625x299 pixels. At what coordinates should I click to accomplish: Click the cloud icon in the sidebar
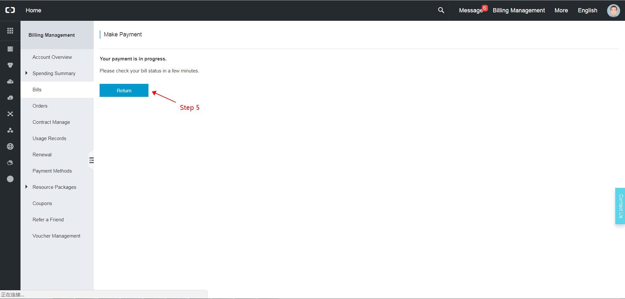10,82
